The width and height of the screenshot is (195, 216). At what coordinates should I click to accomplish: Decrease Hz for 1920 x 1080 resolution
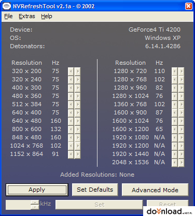[x=174, y=137]
